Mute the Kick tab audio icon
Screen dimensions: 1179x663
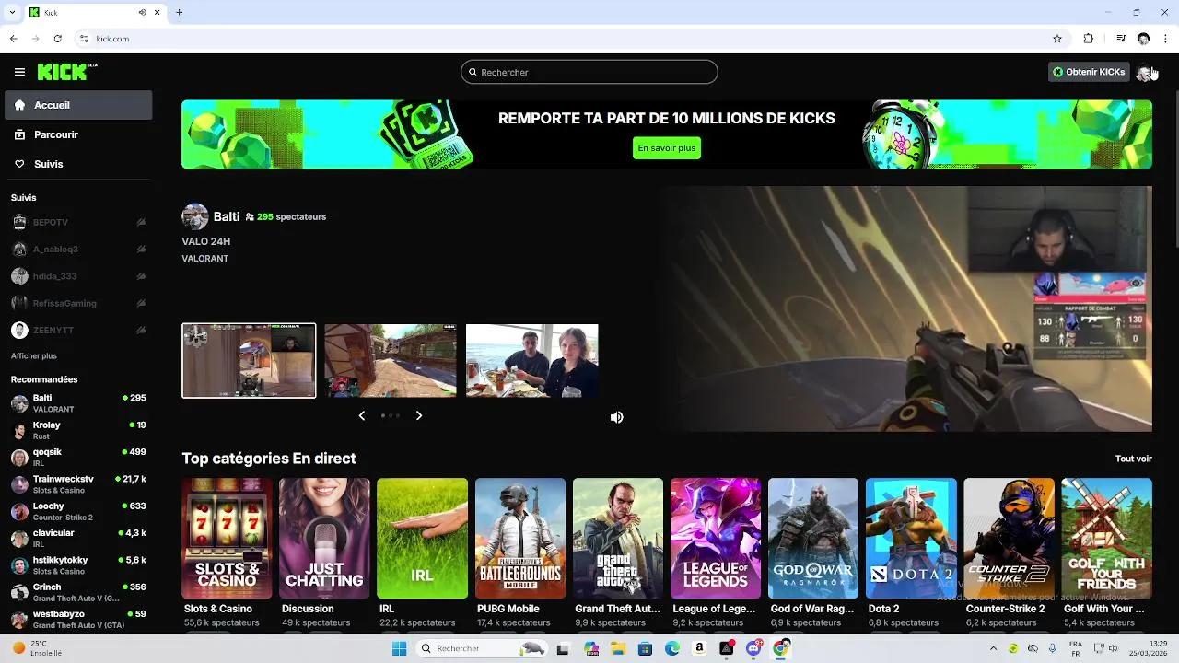pyautogui.click(x=143, y=12)
